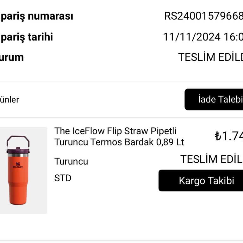
Task: Click the STD size label
Action: (x=63, y=178)
